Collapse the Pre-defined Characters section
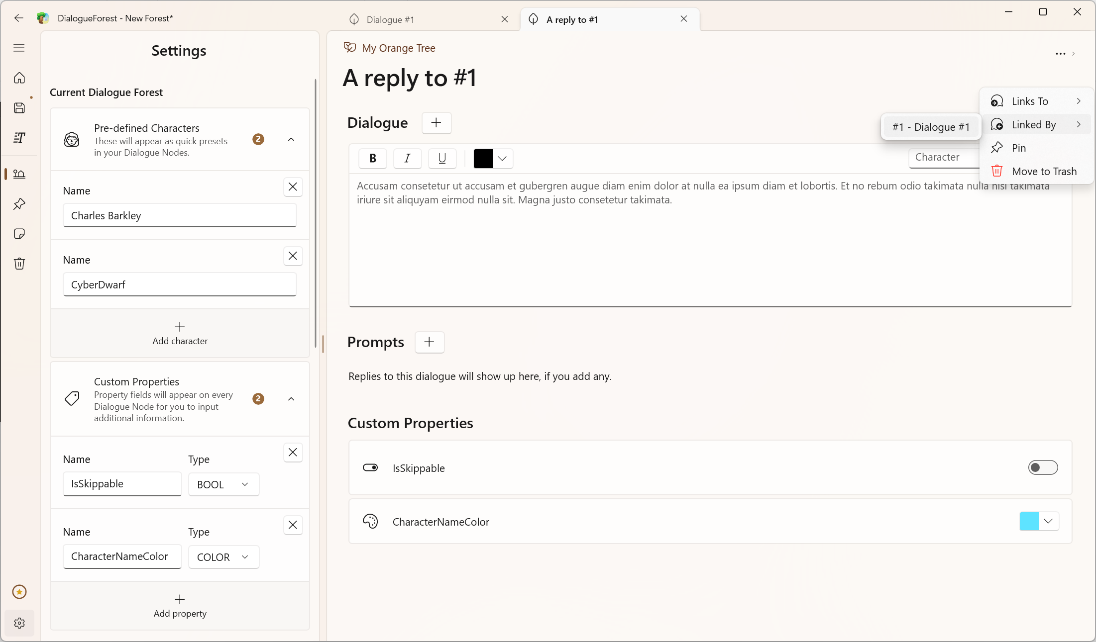This screenshot has height=642, width=1096. (291, 140)
